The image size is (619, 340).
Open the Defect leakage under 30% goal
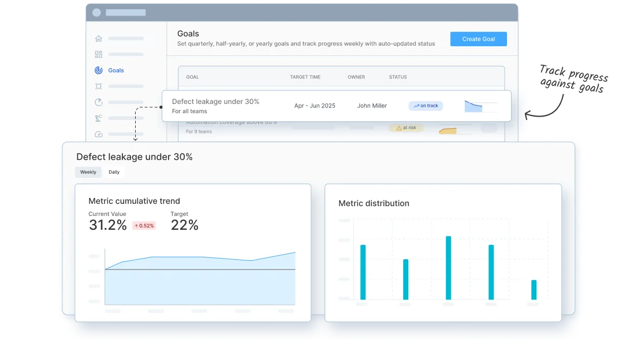coord(215,102)
